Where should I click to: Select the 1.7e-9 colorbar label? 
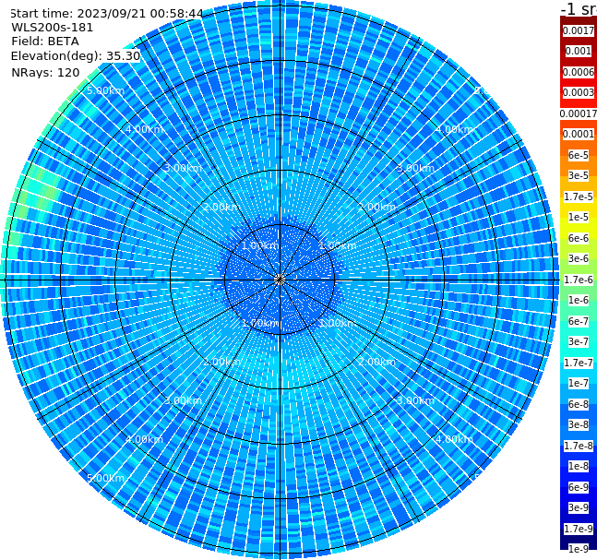579,529
